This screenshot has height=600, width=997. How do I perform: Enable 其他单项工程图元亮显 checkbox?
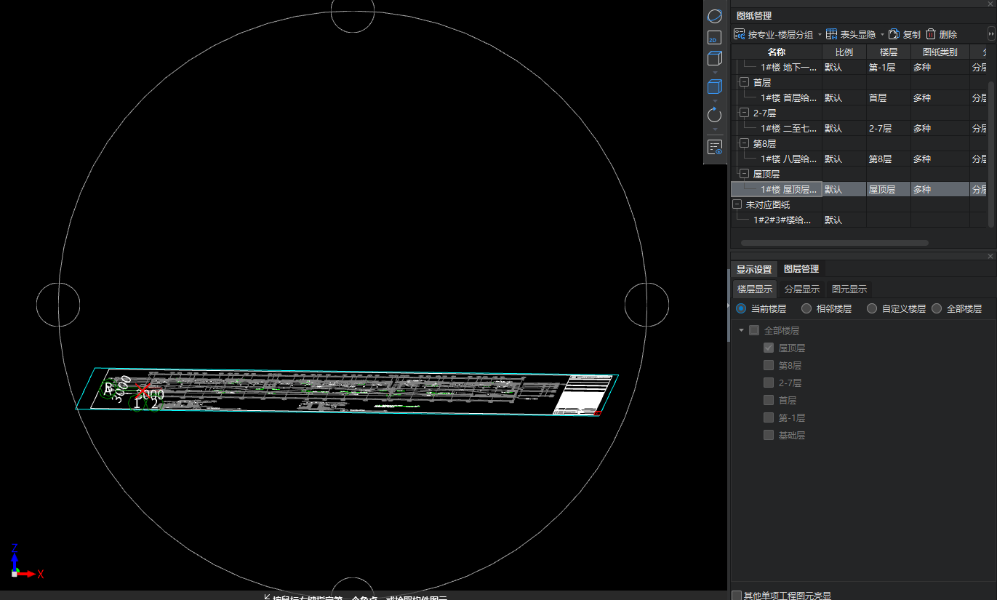(737, 596)
